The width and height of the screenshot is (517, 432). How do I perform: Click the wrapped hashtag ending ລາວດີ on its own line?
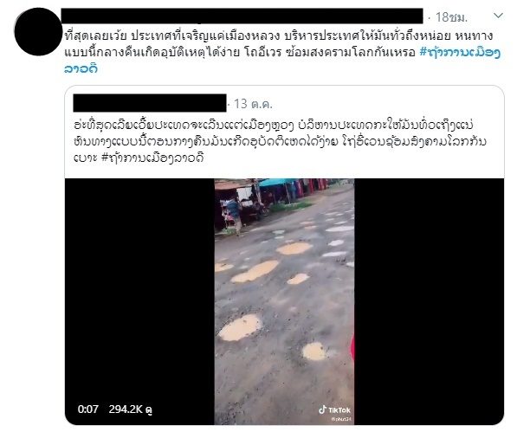coord(81,69)
